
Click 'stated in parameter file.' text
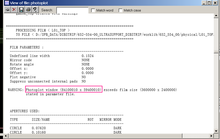coord(50,94)
